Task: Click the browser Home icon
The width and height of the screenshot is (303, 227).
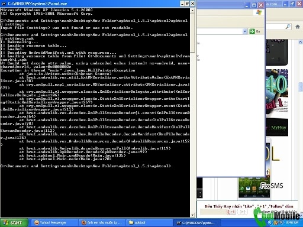Action: click(298, 27)
